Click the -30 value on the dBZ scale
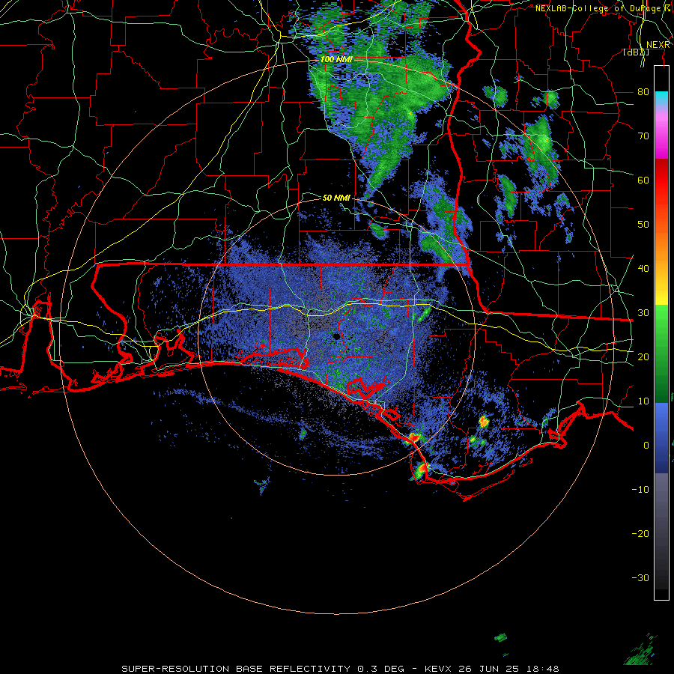The image size is (674, 674). click(640, 578)
